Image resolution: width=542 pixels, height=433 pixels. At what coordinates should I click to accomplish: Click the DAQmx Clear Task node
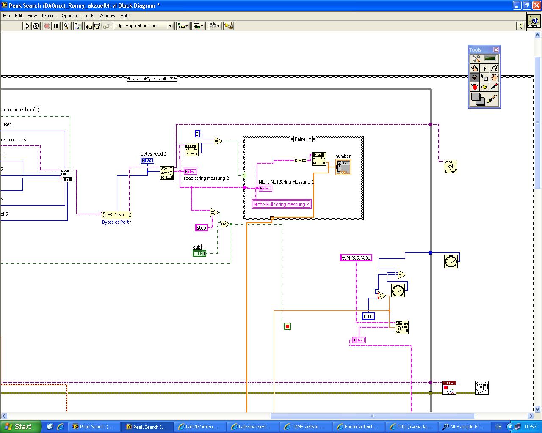pyautogui.click(x=449, y=388)
